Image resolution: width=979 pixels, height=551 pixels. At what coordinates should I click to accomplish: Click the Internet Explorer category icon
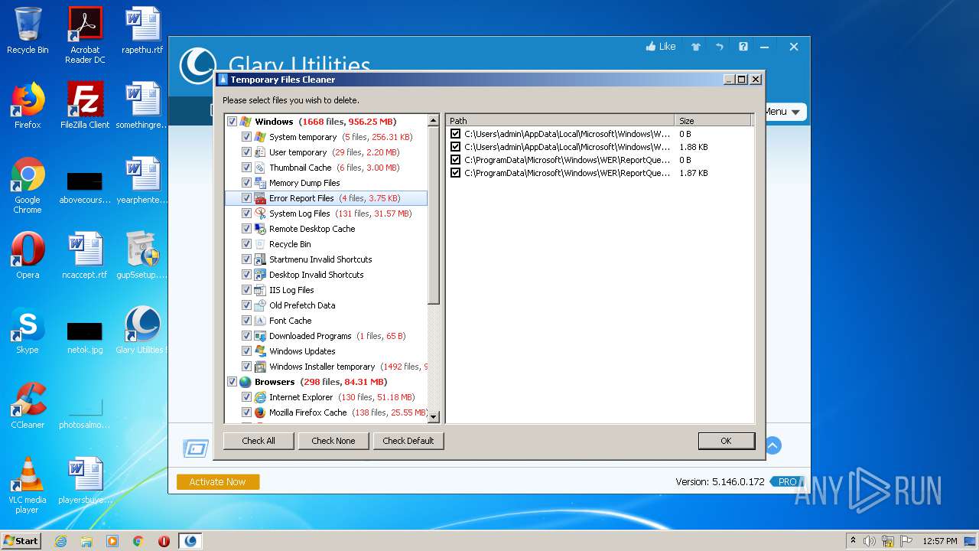(x=260, y=397)
